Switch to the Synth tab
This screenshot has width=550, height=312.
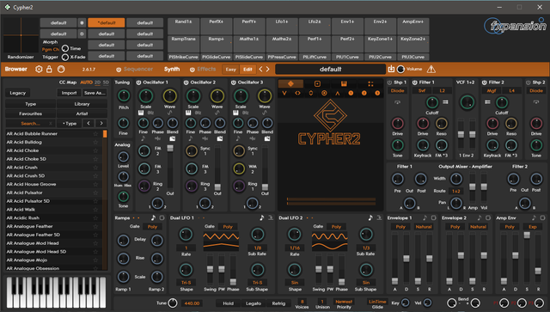tap(172, 69)
